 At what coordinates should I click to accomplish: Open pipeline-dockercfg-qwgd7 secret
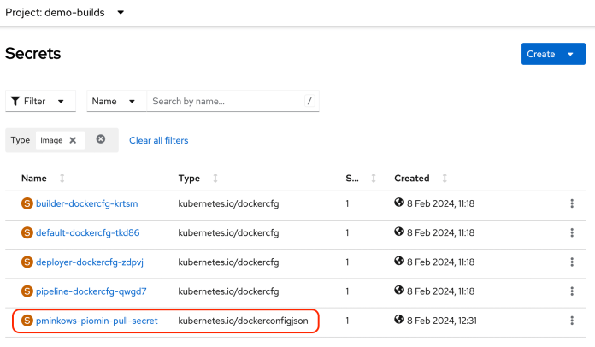click(x=91, y=291)
